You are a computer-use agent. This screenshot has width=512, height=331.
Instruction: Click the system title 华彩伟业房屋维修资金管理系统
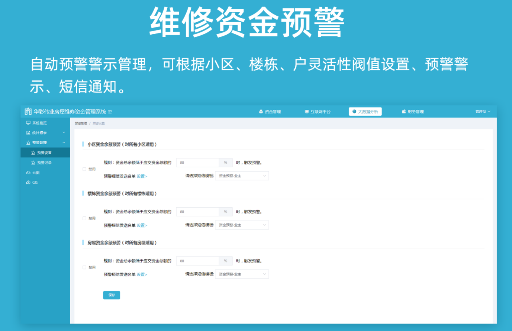pos(70,112)
